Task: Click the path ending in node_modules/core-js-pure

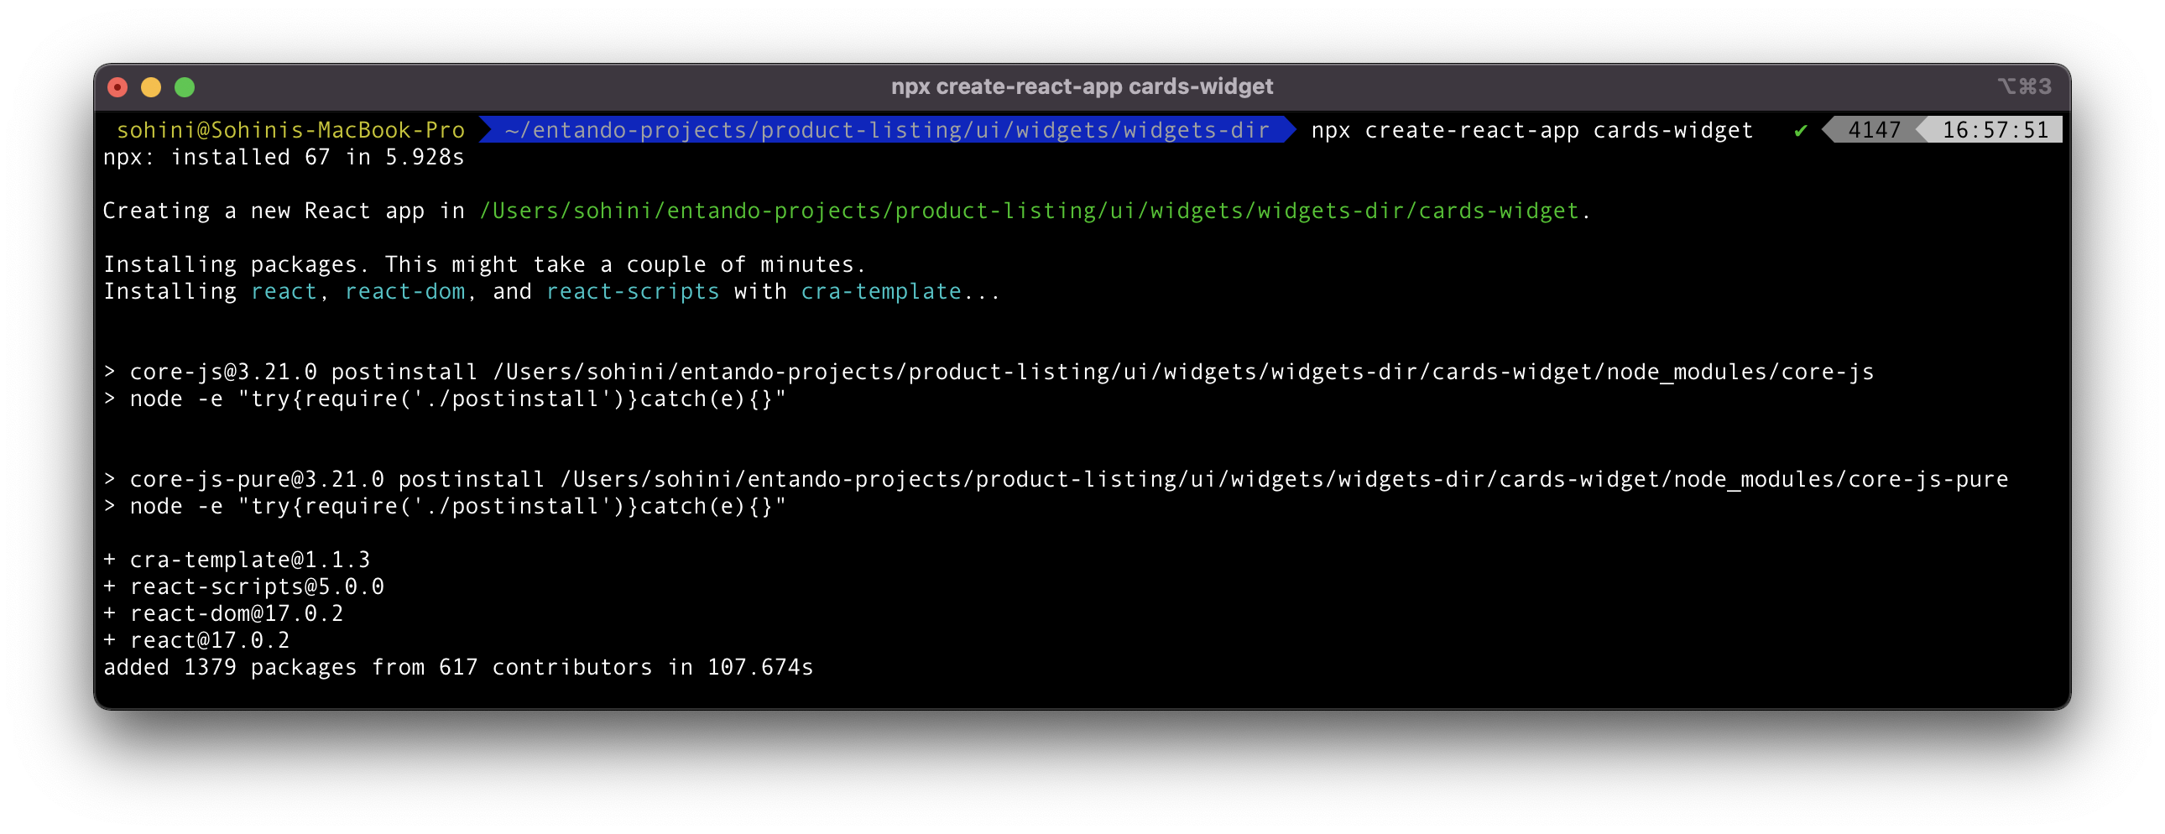Action: coord(1283,479)
